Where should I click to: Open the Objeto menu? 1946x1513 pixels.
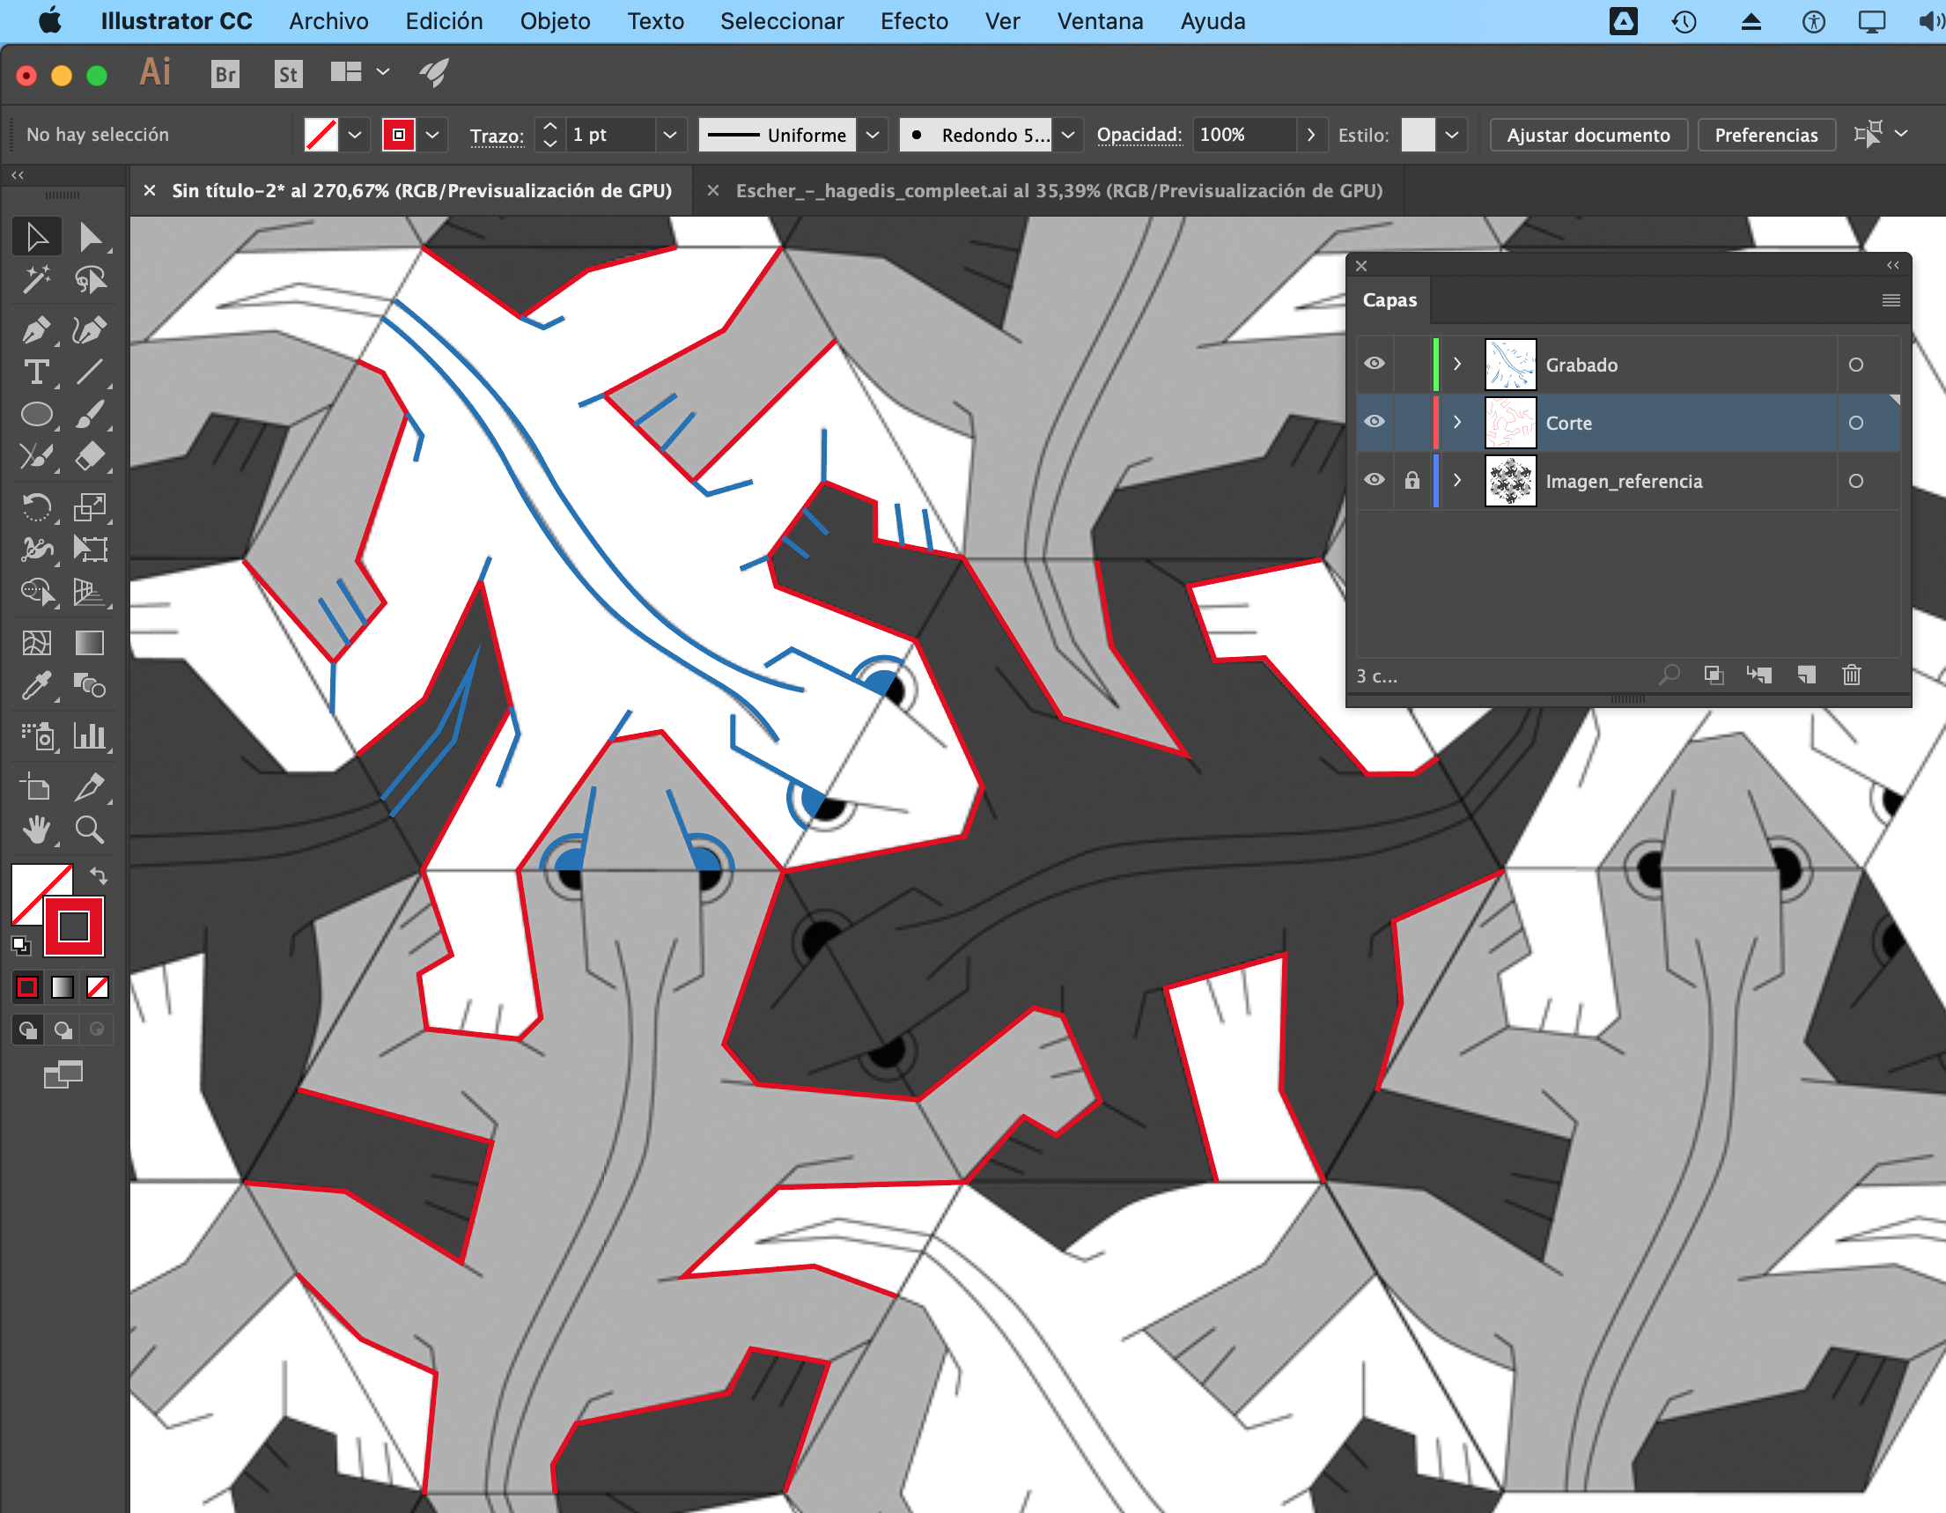coord(555,21)
